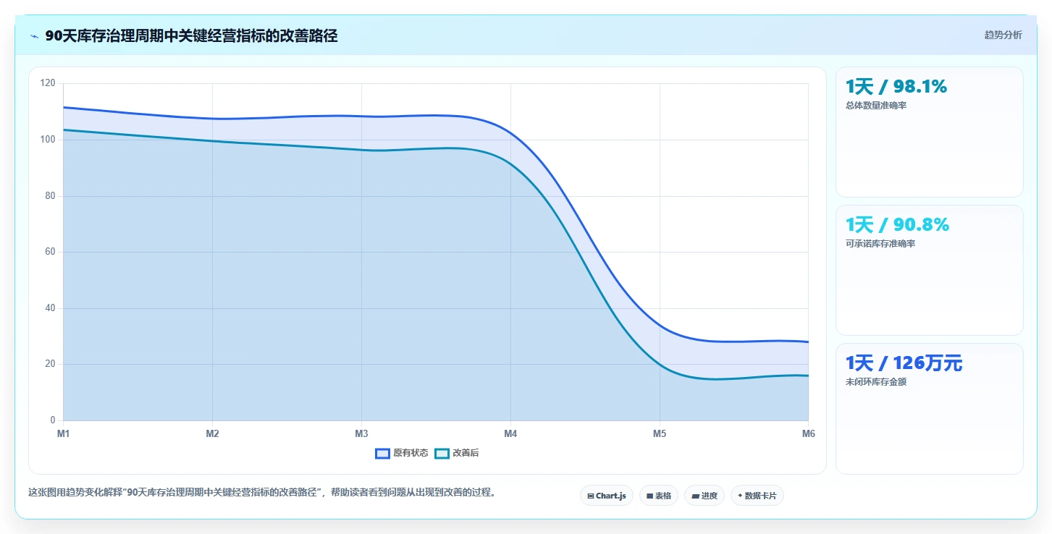Viewport: 1052px width, 534px height.
Task: Click the icon inside the 进度 pill
Action: pos(695,496)
